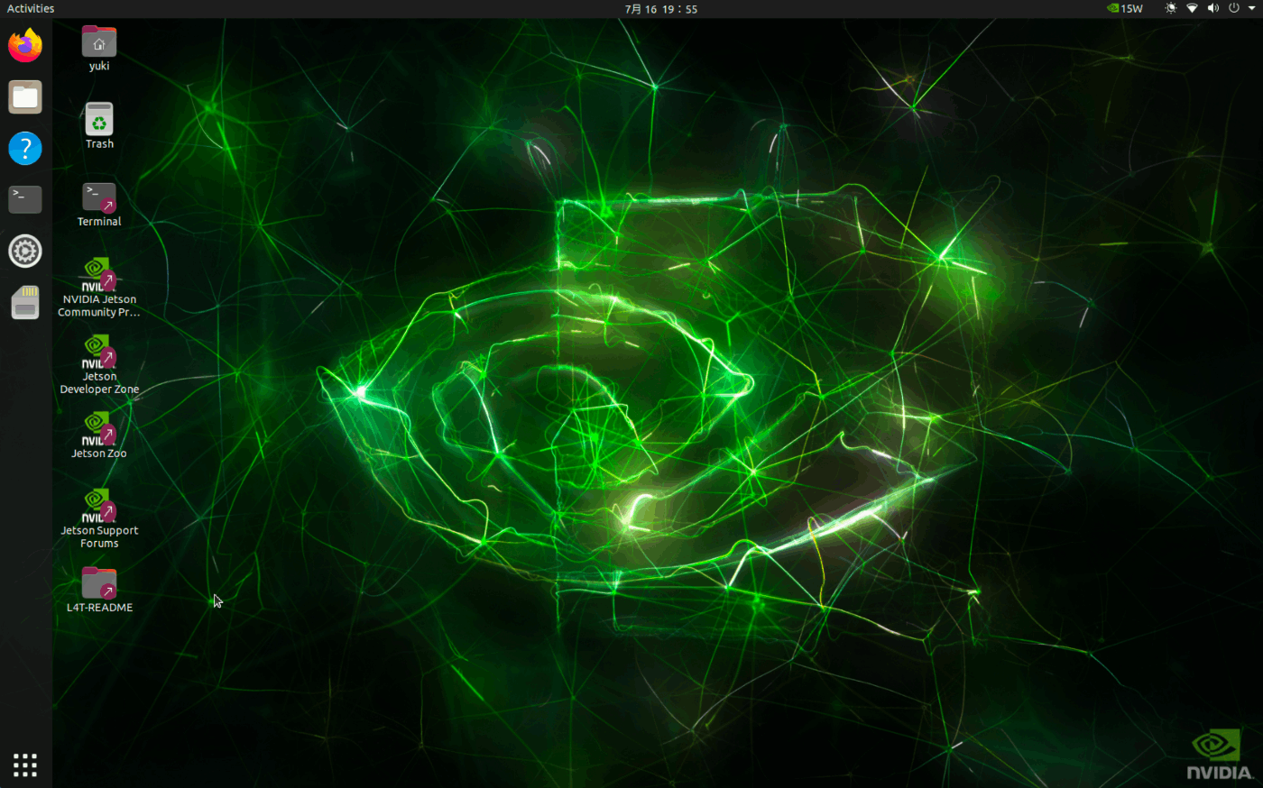
Task: Select the Jetson Developer Zone shortcut
Action: tap(99, 365)
